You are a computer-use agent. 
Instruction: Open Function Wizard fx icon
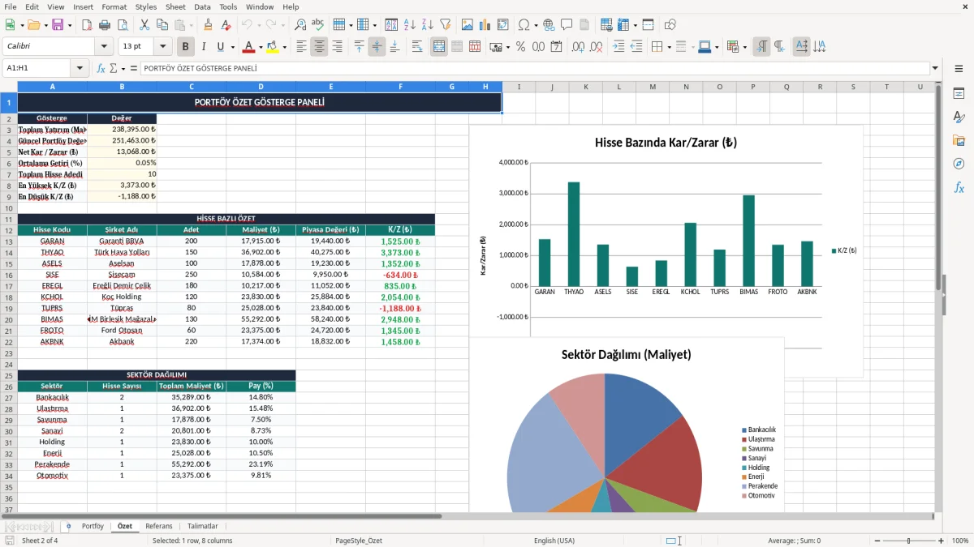click(x=101, y=69)
